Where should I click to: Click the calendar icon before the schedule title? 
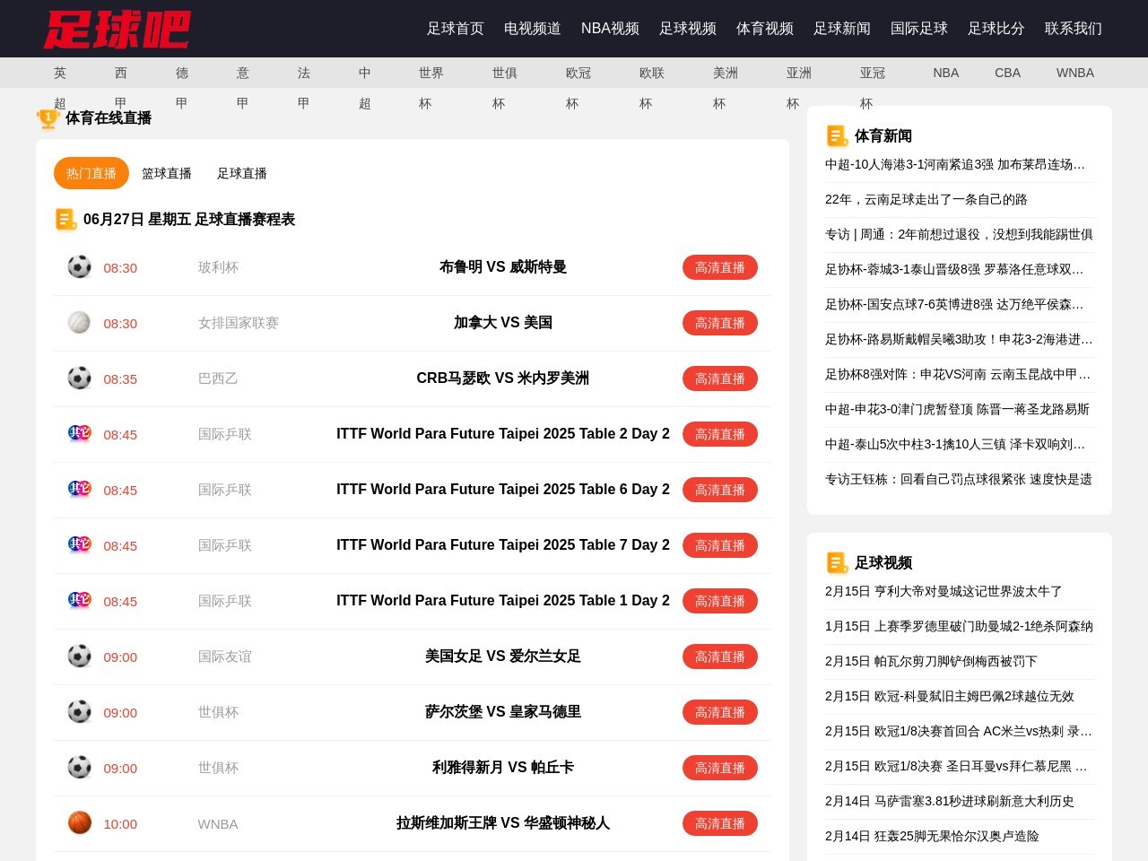click(x=65, y=219)
